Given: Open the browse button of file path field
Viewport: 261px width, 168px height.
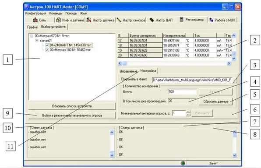Looking at the screenshot, I should [235, 80].
